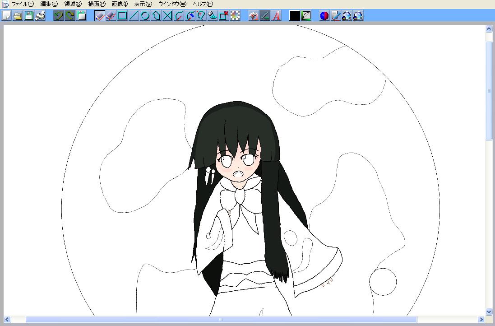This screenshot has width=495, height=326.
Task: Select the dotted freehand pen tool
Action: pyautogui.click(x=111, y=15)
